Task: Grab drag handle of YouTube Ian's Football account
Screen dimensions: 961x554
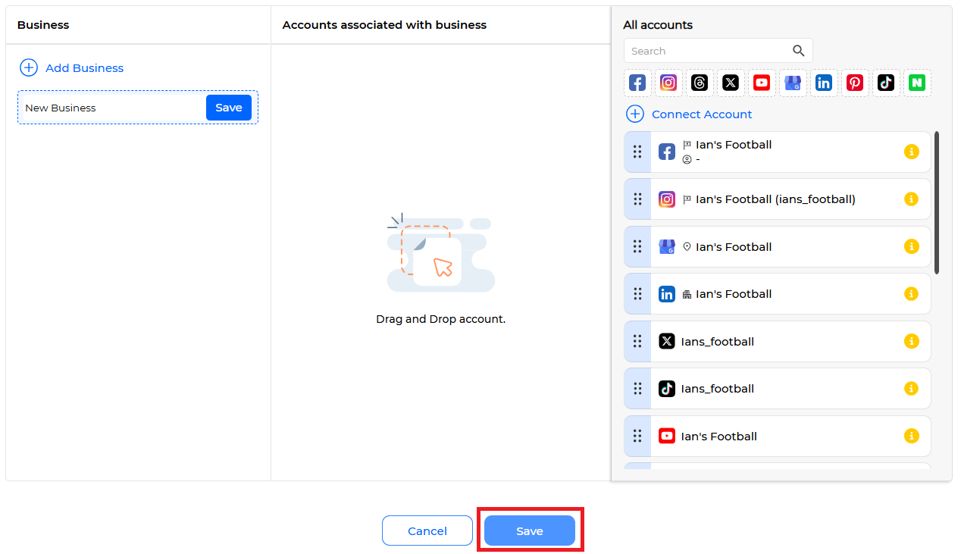Action: (x=637, y=436)
